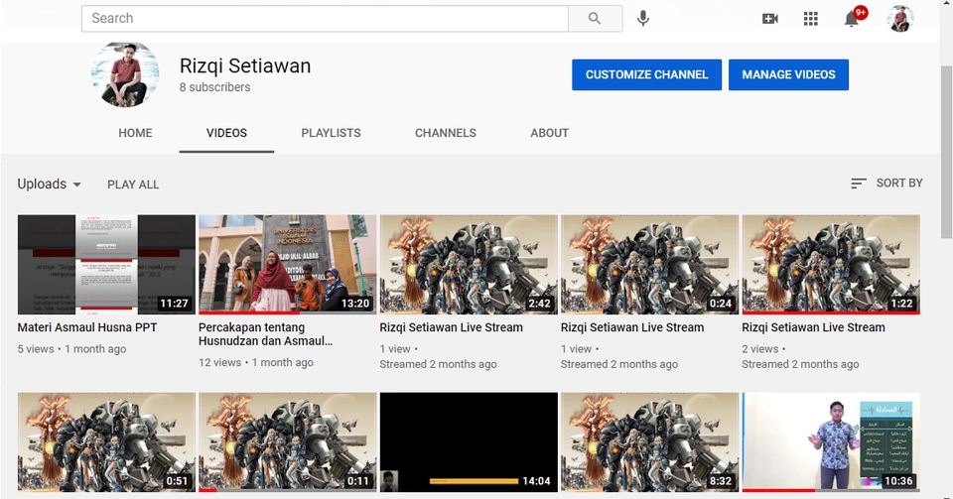Click Rizqi Setiawan channel profile picture
Viewport: 953px width, 499px height.
coord(125,74)
